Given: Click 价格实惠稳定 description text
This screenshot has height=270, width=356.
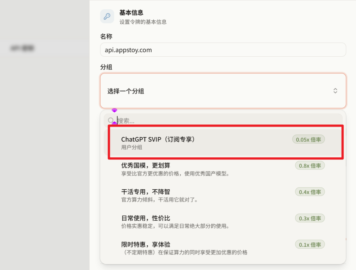Looking at the screenshot, I should [x=175, y=226].
